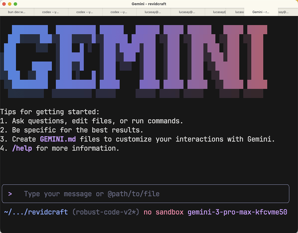This screenshot has width=298, height=233.
Task: Select the active "Gemini - r..." tab
Action: (261, 12)
